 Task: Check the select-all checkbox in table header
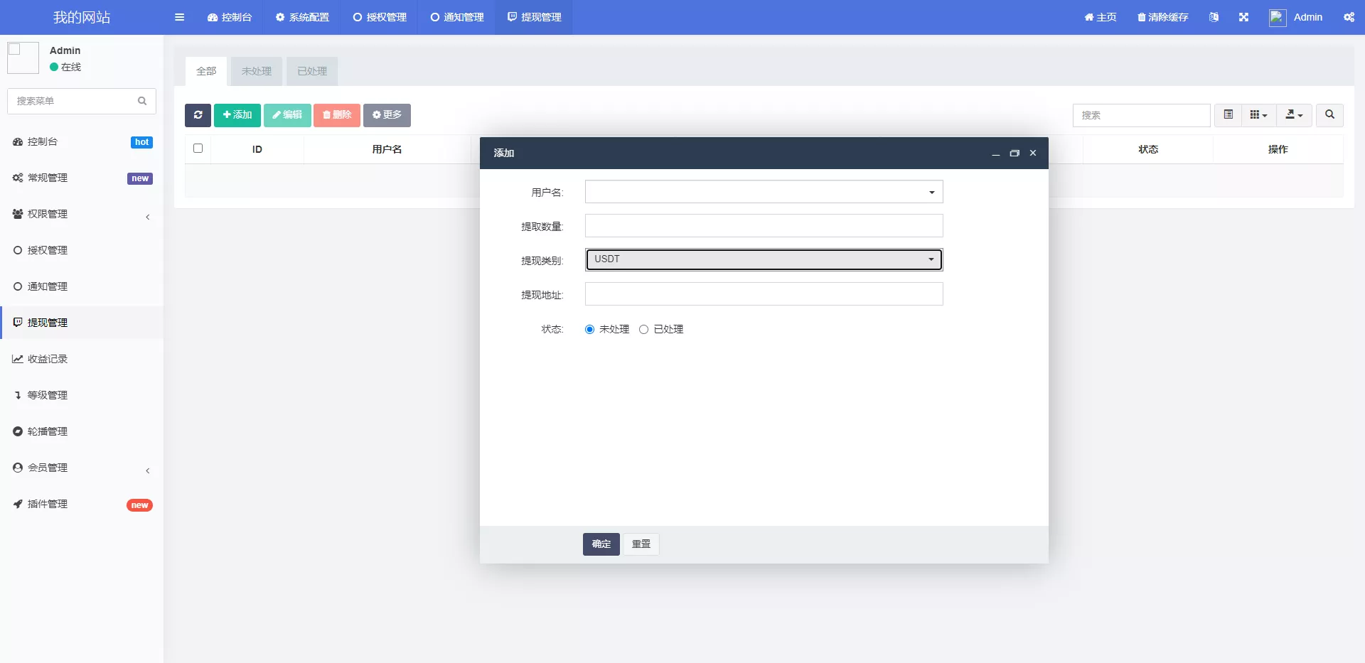click(198, 149)
